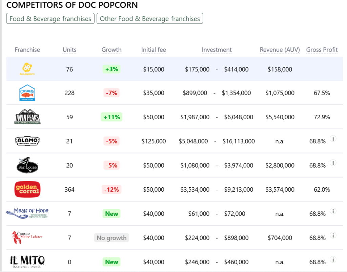Click the $16,113,000 investment value

(239, 141)
